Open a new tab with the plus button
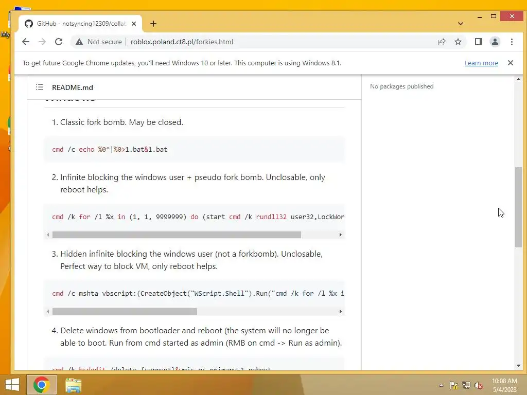 153,24
